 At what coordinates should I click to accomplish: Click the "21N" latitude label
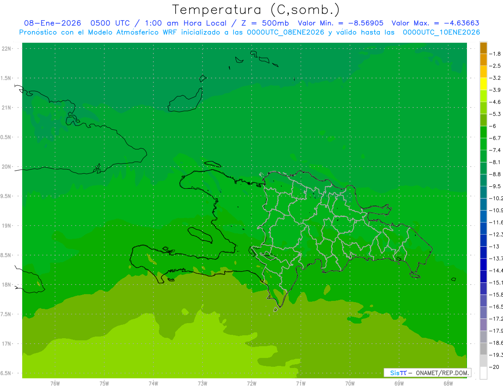(x=7, y=107)
